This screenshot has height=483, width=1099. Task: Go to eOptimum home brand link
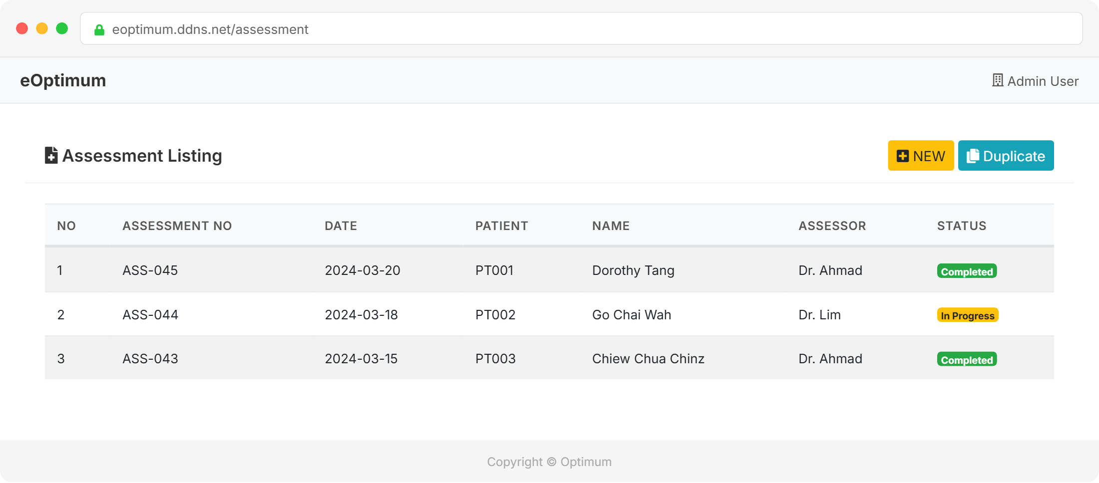tap(63, 80)
